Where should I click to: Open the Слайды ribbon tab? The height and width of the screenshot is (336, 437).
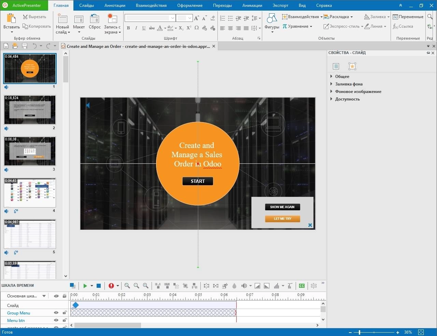click(86, 5)
